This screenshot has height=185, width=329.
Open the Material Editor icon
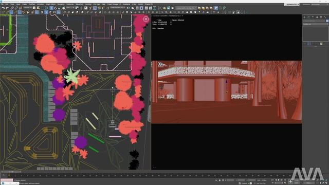159,8
